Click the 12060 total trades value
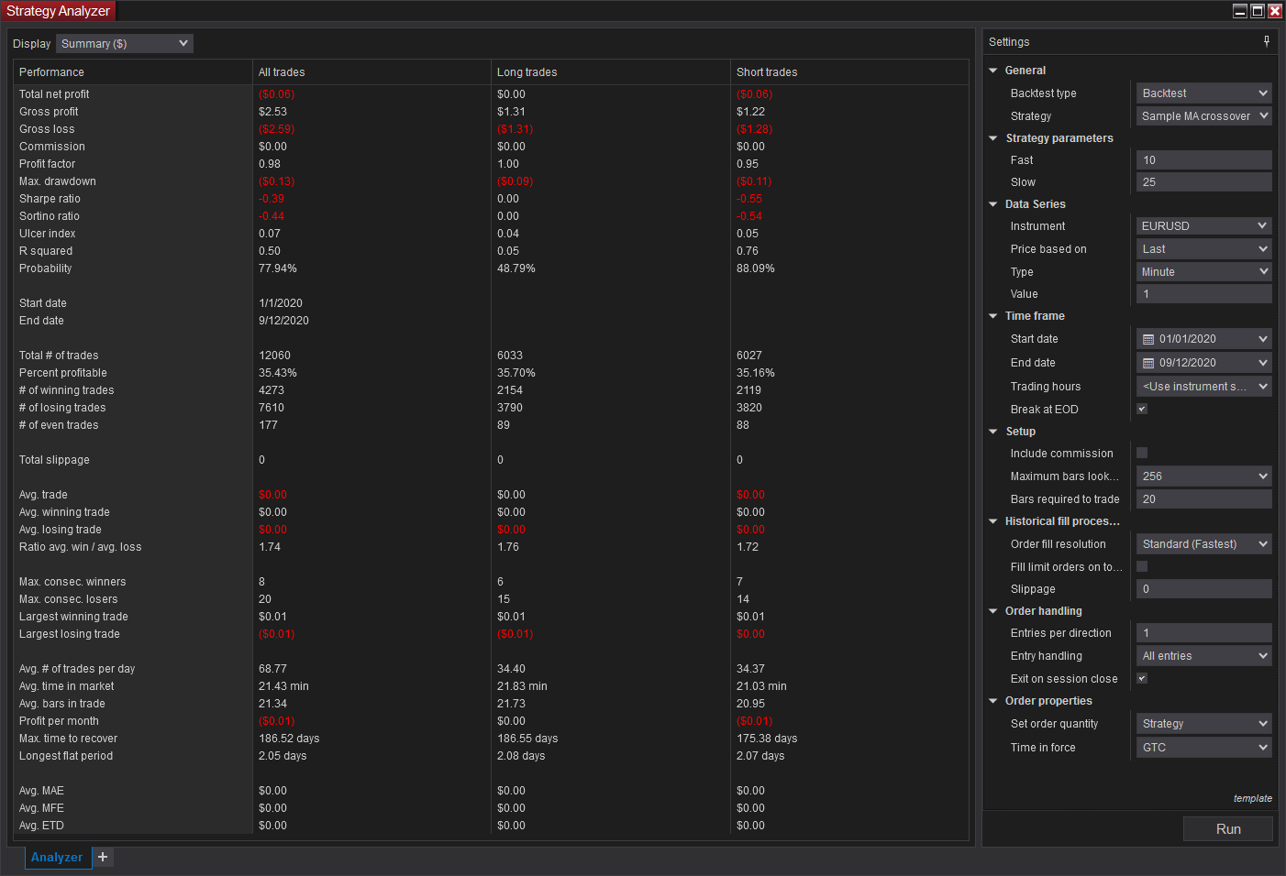This screenshot has height=876, width=1286. [x=274, y=356]
